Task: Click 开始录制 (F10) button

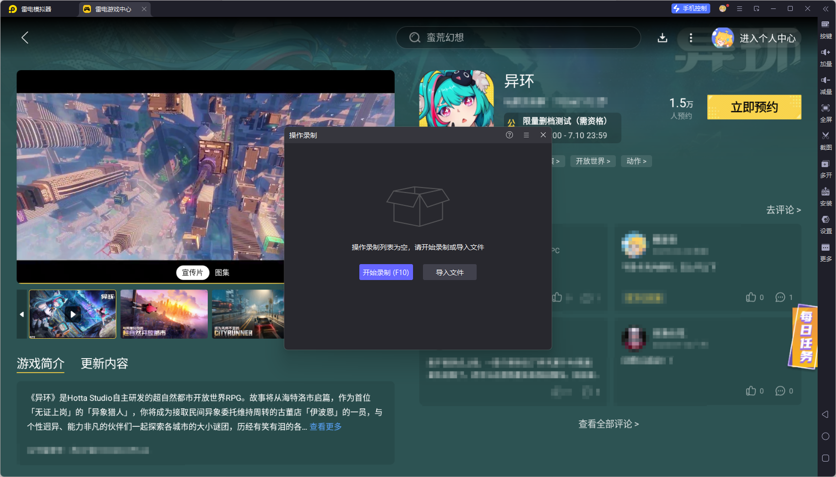Action: 386,272
